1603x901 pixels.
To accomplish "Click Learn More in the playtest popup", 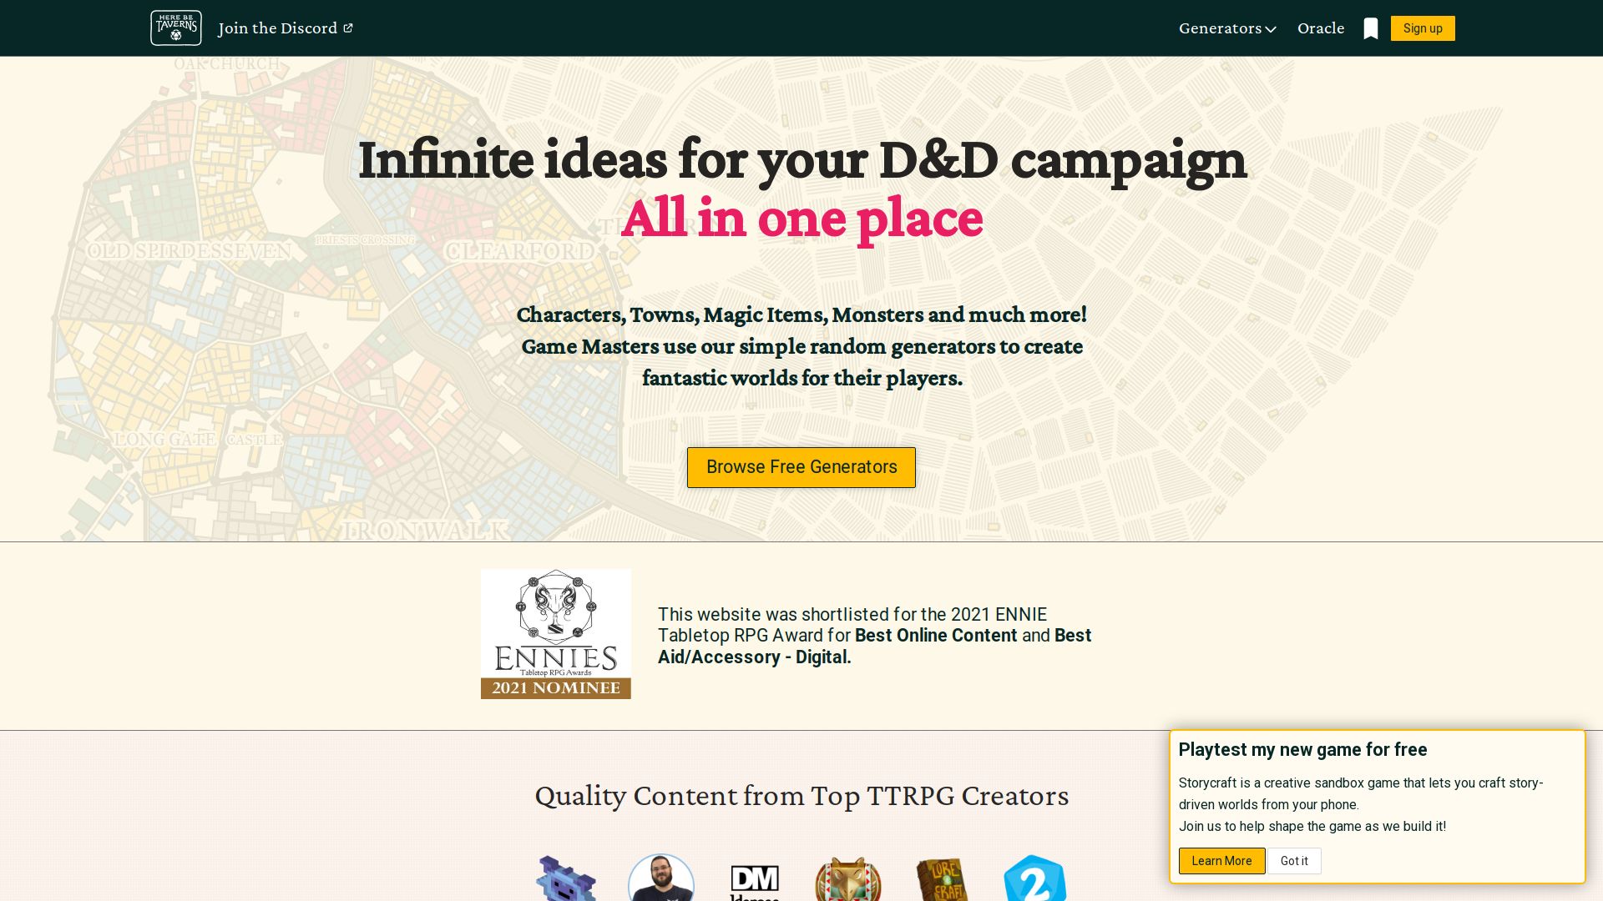I will click(x=1221, y=861).
